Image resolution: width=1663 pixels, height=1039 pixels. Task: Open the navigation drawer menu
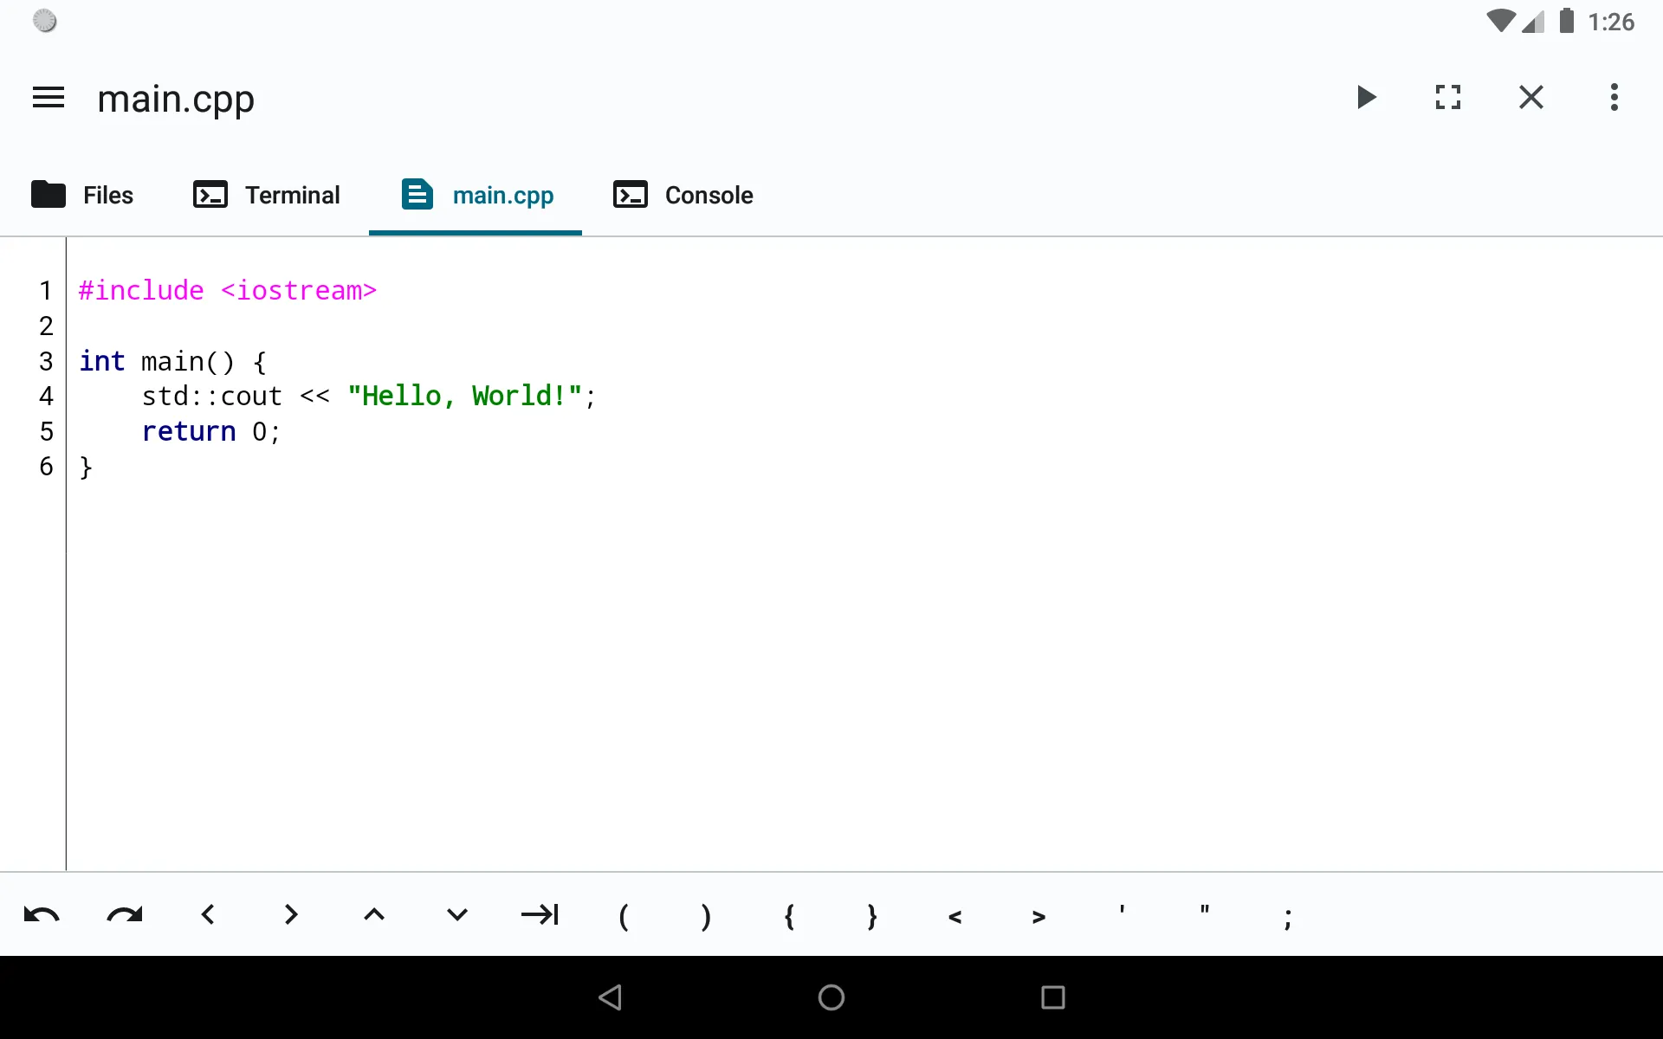tap(48, 97)
